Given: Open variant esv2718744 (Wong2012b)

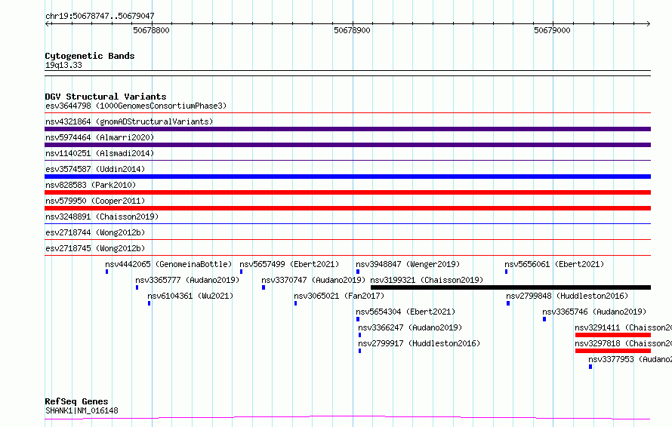Looking at the screenshot, I should (x=95, y=232).
